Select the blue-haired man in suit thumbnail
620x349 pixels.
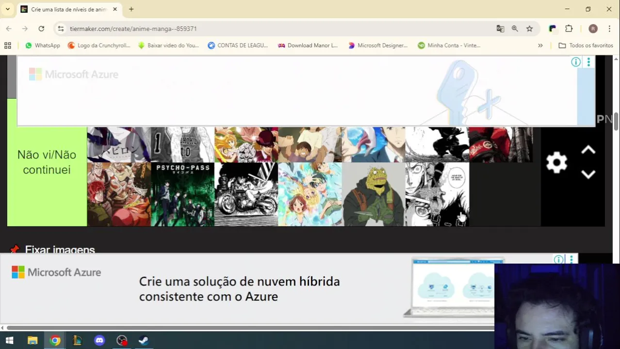(x=374, y=144)
